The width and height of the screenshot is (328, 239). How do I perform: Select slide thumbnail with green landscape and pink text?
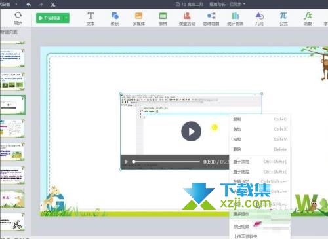[x=12, y=198]
